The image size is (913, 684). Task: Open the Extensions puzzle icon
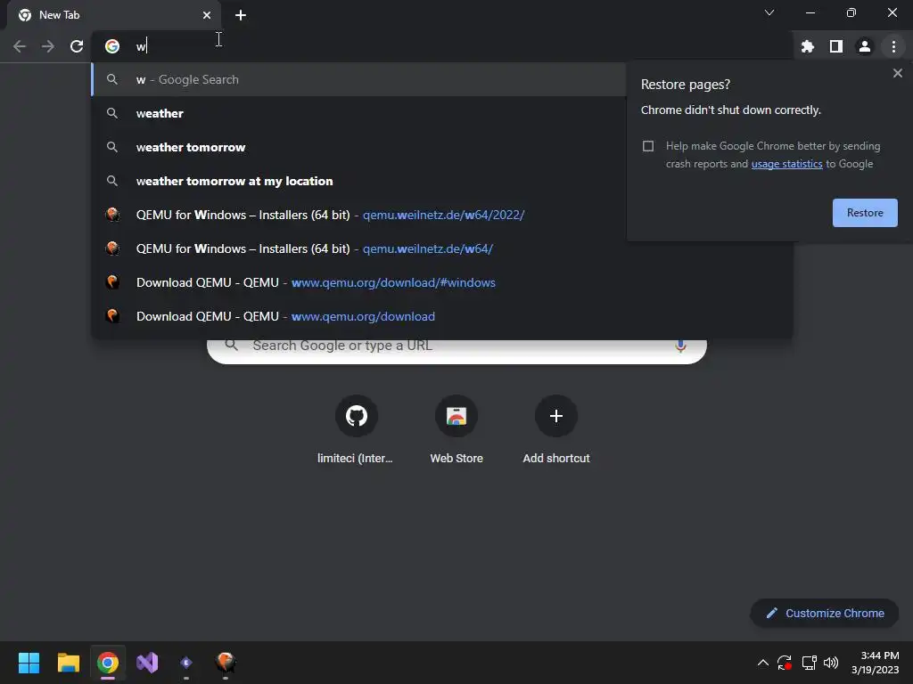click(808, 46)
